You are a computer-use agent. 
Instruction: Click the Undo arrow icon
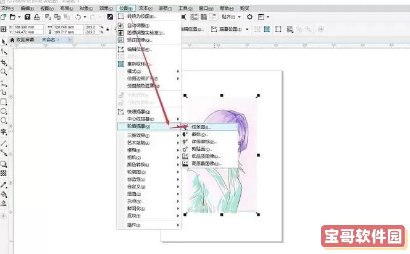pos(78,17)
